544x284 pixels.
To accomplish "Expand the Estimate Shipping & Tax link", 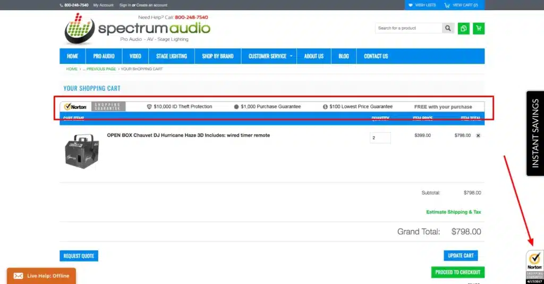I will click(453, 212).
